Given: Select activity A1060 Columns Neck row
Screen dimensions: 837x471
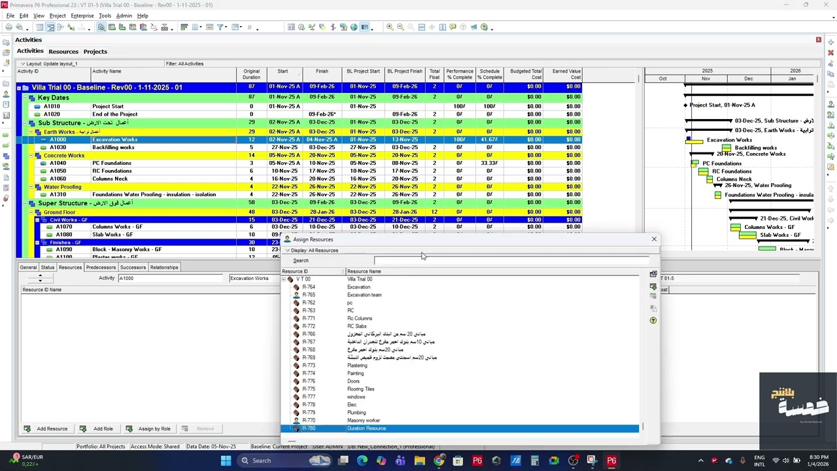Looking at the screenshot, I should pyautogui.click(x=299, y=179).
